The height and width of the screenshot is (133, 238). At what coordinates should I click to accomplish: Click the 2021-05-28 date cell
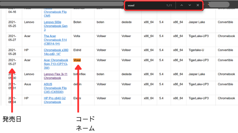12,52
